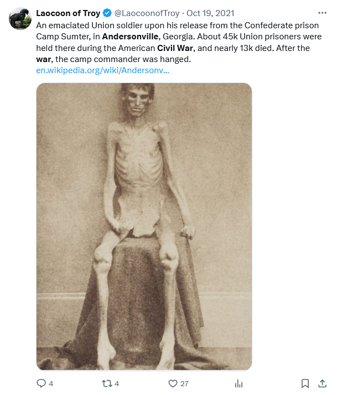Click the bold Andersonville keyword
The width and height of the screenshot is (337, 395).
131,37
